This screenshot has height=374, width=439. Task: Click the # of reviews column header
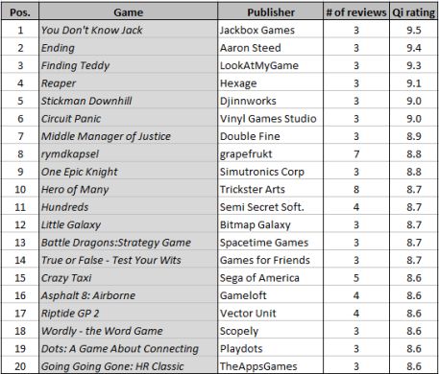356,12
